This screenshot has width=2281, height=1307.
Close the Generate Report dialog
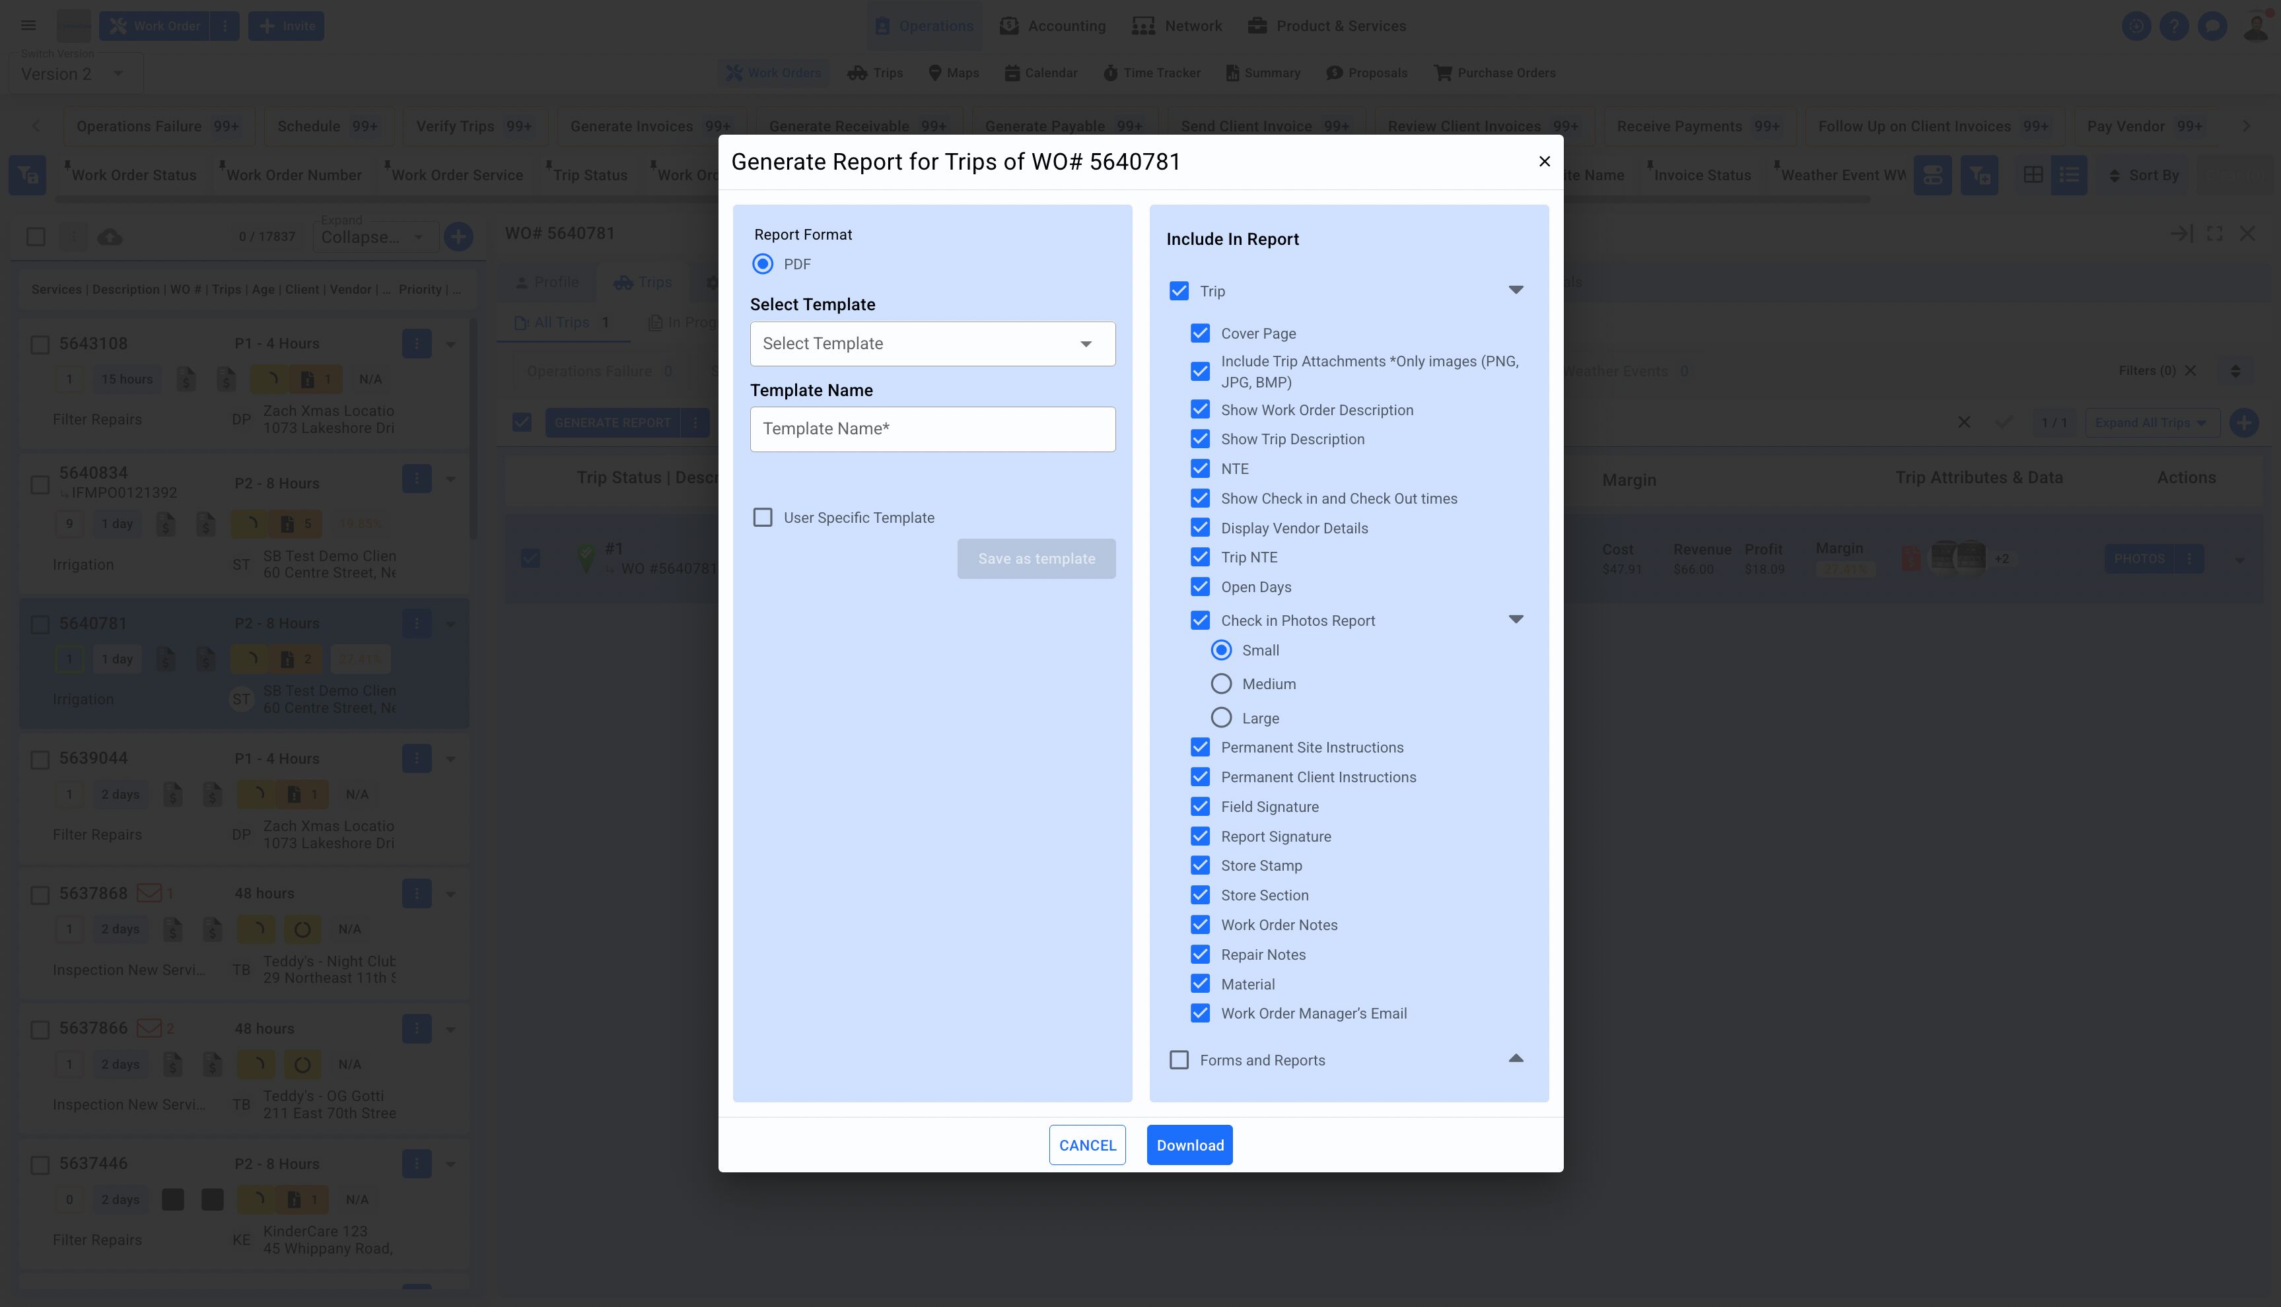click(x=1544, y=162)
